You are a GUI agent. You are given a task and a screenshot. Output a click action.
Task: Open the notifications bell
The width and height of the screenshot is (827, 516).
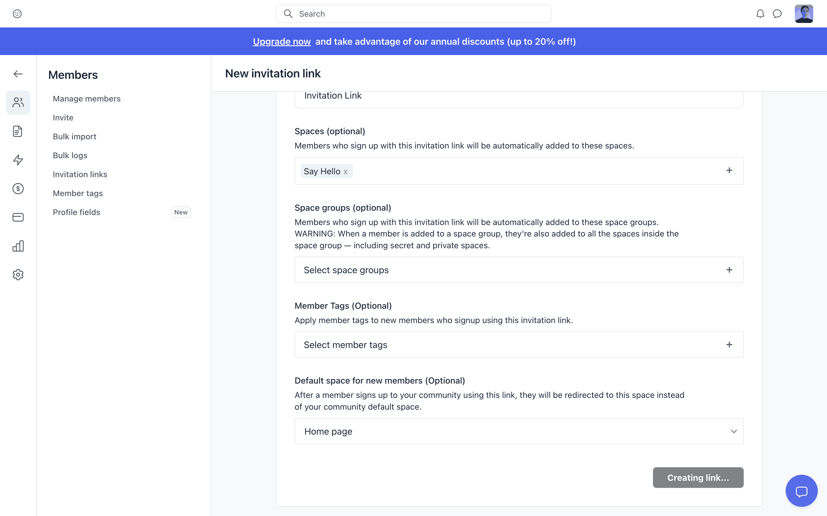coord(760,14)
